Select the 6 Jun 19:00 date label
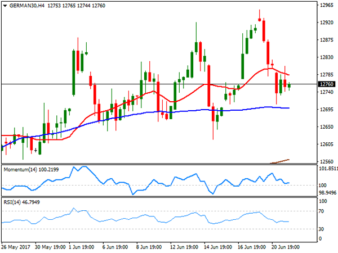Viewport: 338px width, 253px height. point(115,247)
